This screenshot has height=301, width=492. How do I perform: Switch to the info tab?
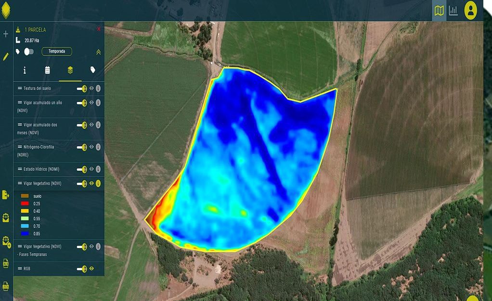(25, 70)
